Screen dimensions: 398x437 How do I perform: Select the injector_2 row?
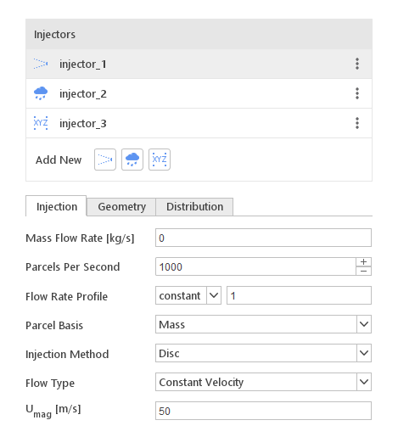point(199,93)
